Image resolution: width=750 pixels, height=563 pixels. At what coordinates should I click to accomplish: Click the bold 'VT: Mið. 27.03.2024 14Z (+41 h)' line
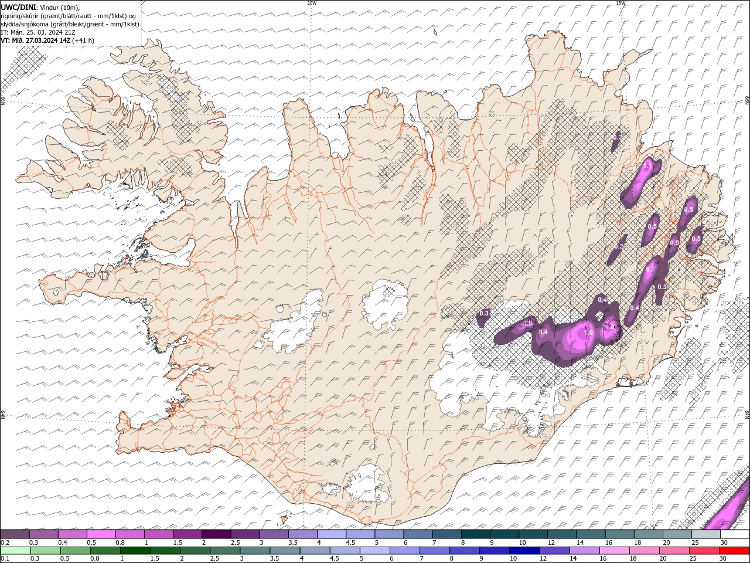(47, 40)
